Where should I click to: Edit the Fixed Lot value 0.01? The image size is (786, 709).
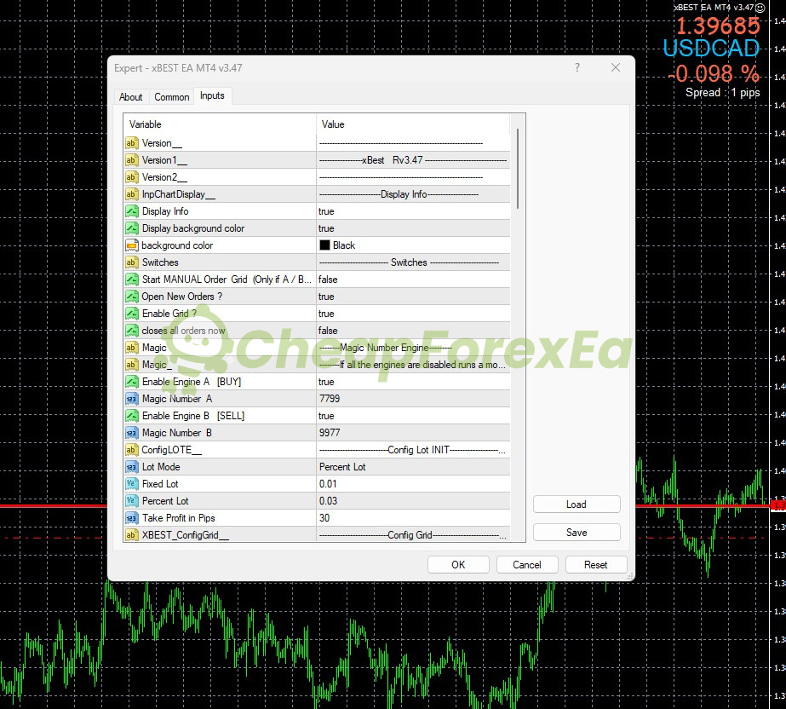point(413,484)
